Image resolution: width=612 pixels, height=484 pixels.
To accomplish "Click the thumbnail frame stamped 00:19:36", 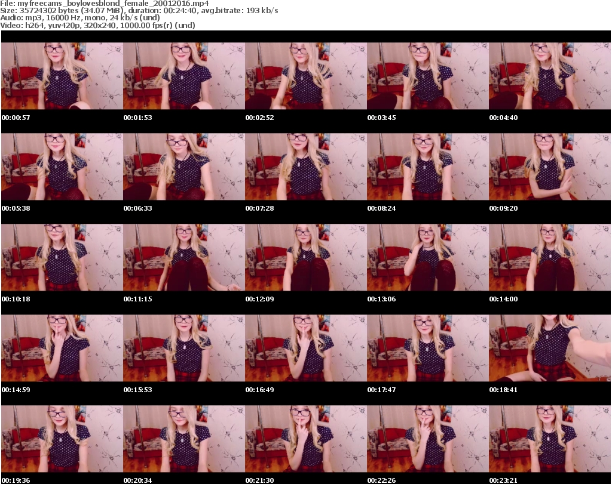I will click(62, 439).
